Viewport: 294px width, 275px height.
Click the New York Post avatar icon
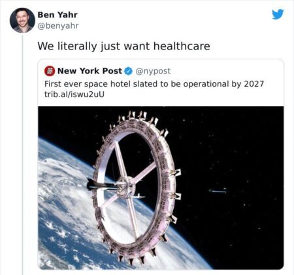(x=50, y=71)
